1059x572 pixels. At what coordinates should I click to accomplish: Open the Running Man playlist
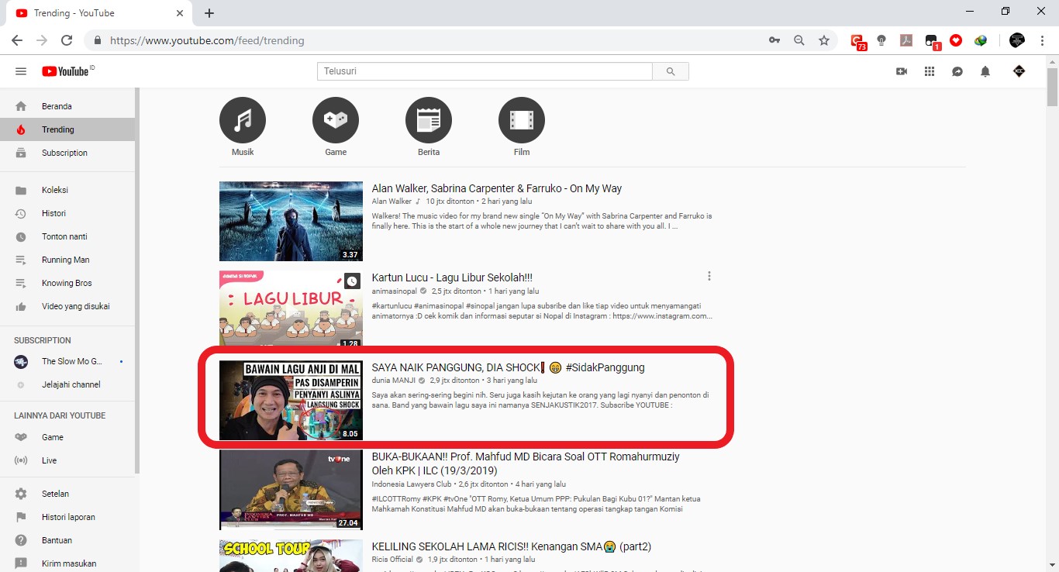point(67,260)
